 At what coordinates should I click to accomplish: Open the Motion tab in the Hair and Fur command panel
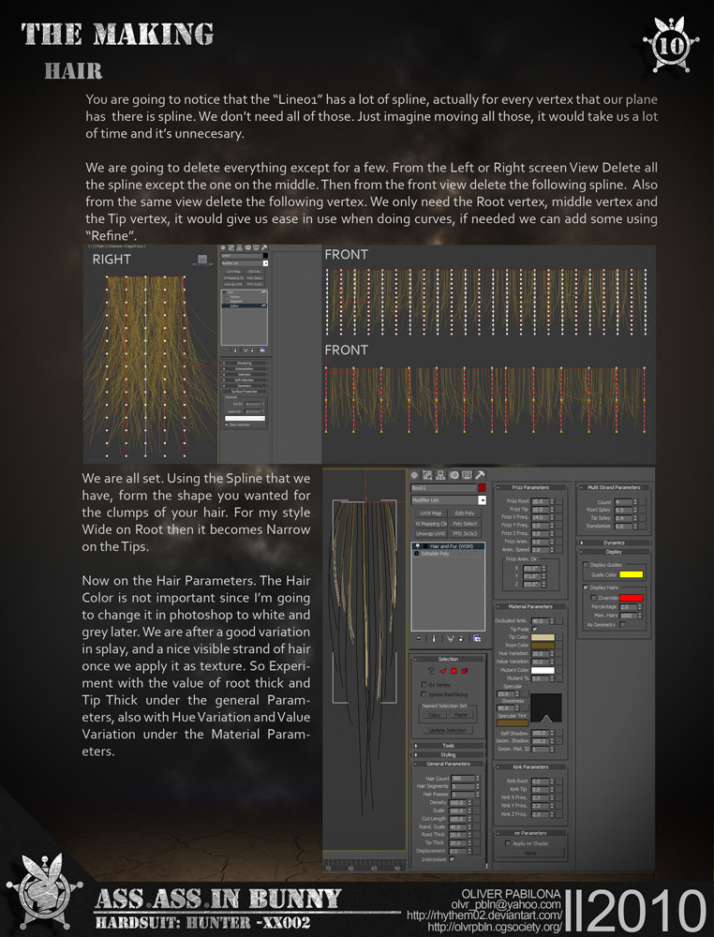(454, 475)
